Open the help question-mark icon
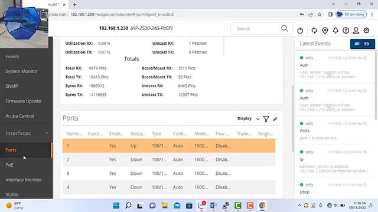 tap(346, 31)
